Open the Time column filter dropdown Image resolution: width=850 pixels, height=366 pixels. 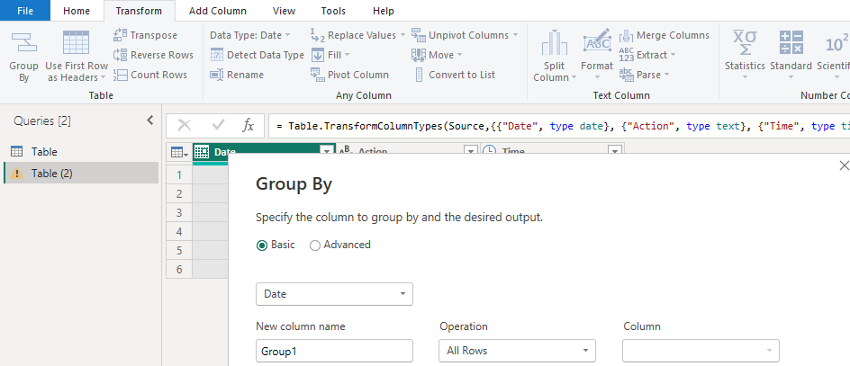click(x=615, y=152)
